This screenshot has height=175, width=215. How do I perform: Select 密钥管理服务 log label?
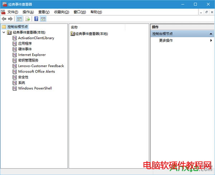[x=28, y=60]
